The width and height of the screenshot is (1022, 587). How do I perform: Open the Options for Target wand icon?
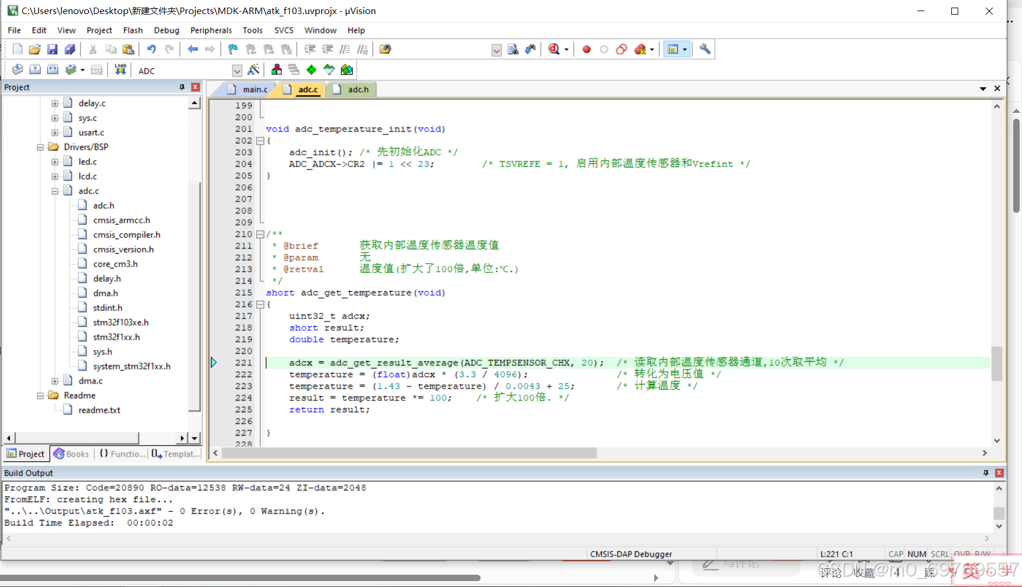[x=254, y=70]
